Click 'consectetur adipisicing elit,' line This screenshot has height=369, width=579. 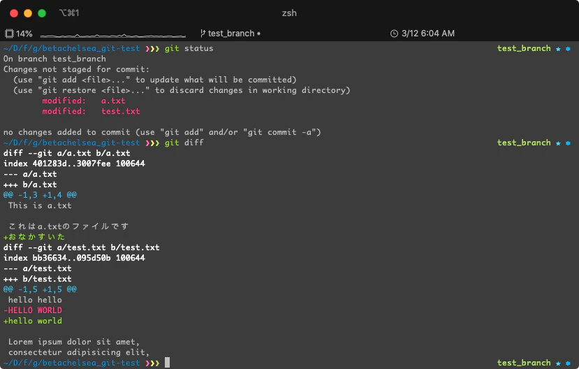[79, 352]
